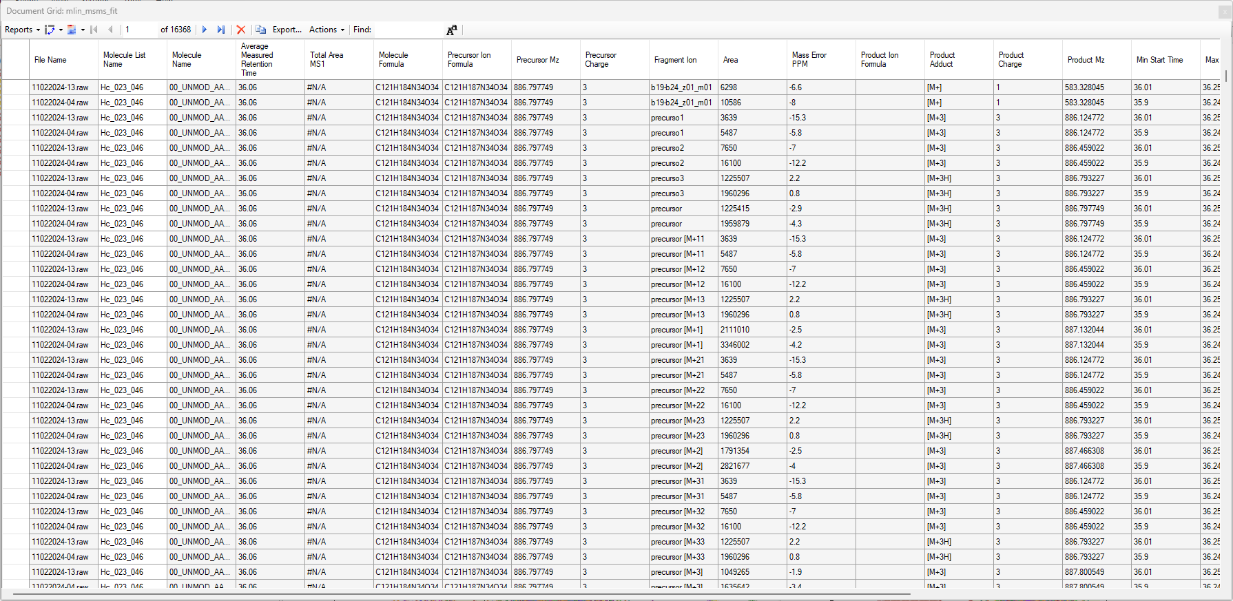This screenshot has height=601, width=1233.
Task: Click the horizontal scrollbar at the bottom
Action: coord(462,593)
